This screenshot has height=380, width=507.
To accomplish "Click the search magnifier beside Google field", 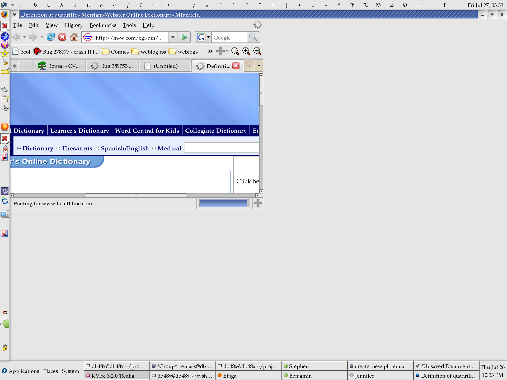I will coord(253,37).
